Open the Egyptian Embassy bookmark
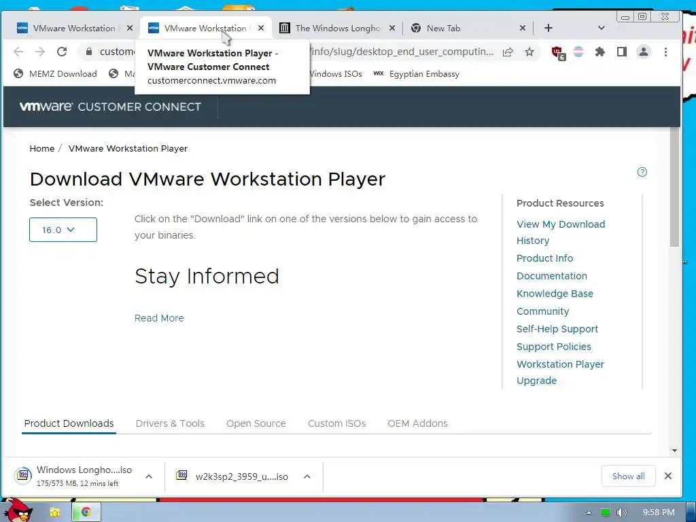The height and width of the screenshot is (522, 696). 417,73
